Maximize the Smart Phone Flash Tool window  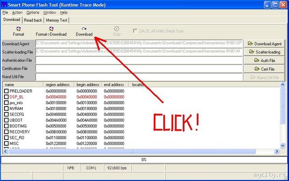[x=275, y=5]
